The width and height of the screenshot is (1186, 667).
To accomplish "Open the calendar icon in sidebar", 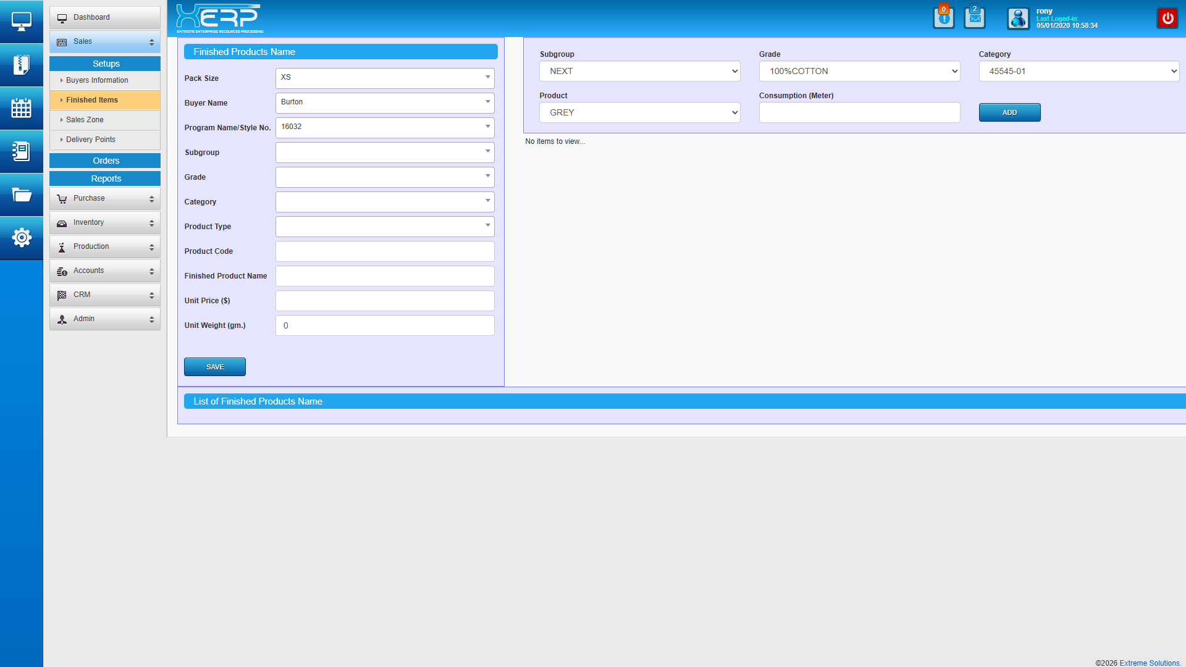I will tap(21, 108).
